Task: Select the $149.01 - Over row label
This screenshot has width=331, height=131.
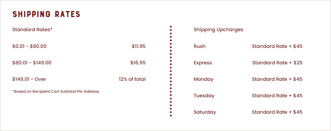Action: pos(29,79)
